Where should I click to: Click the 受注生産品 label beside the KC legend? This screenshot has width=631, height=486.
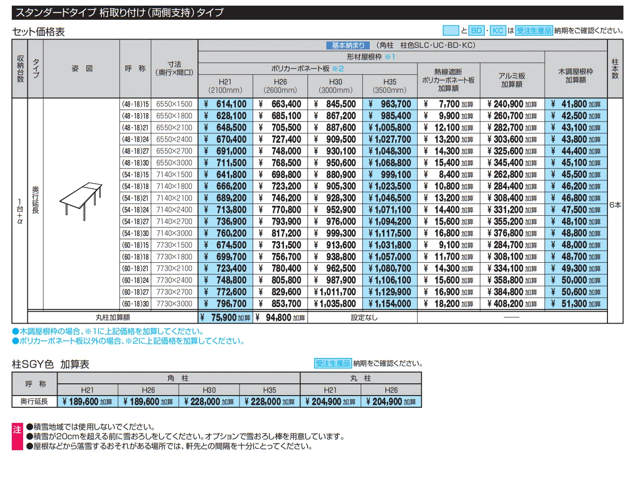click(x=534, y=31)
